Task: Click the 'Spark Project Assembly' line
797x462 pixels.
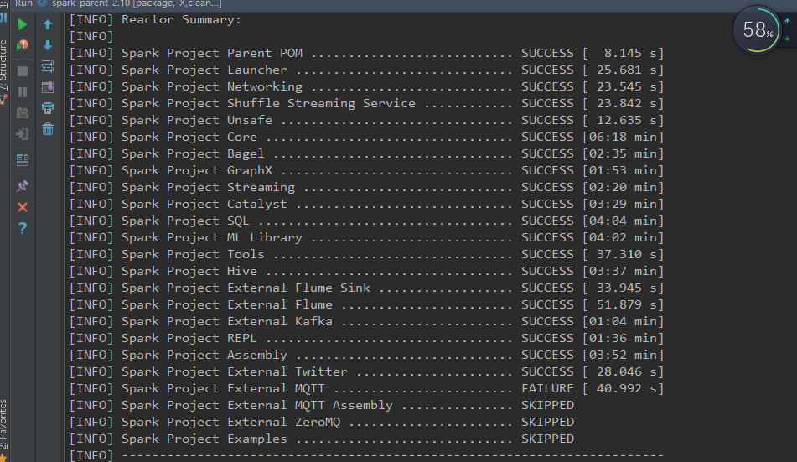Action: pos(366,356)
